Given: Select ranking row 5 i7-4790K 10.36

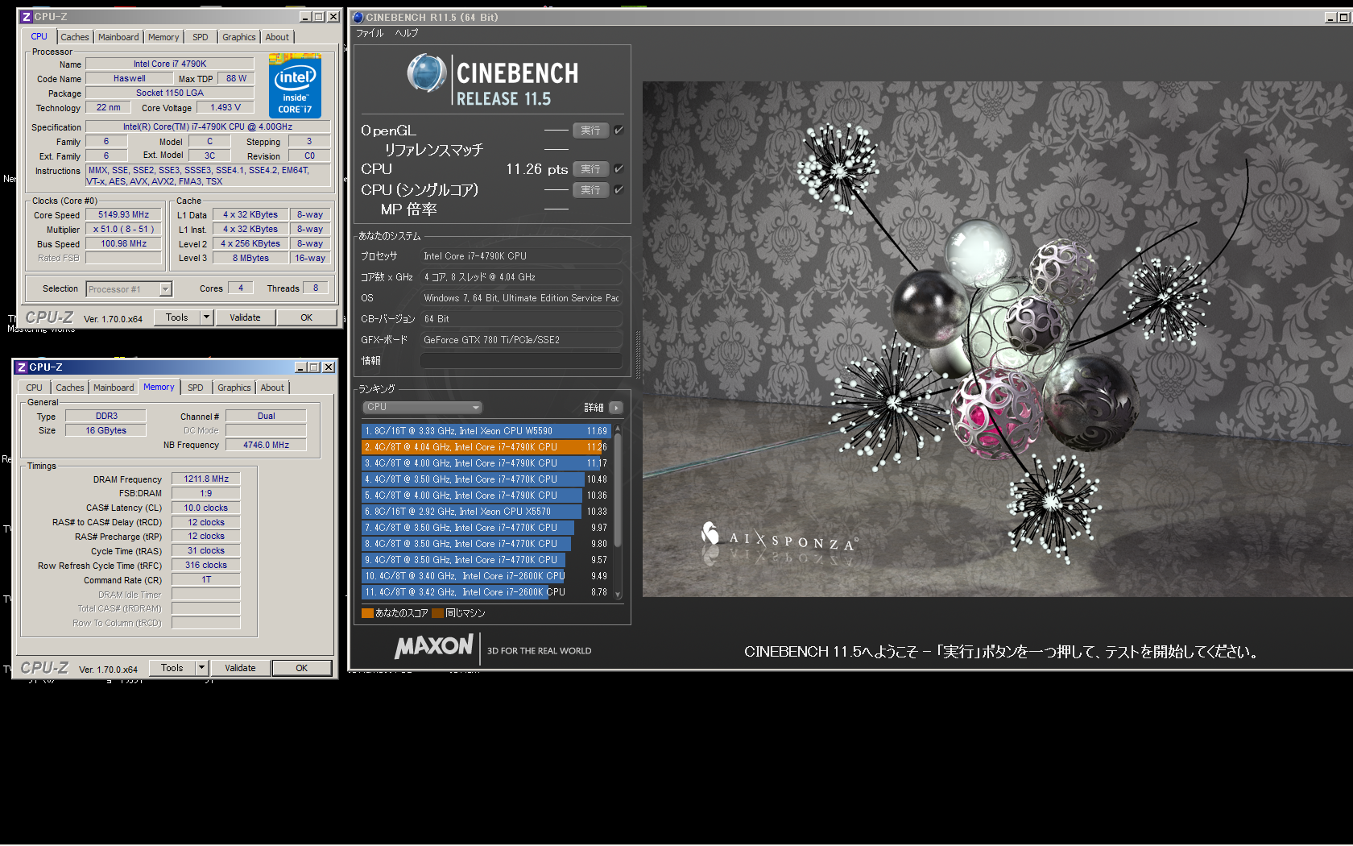Looking at the screenshot, I should click(x=486, y=496).
